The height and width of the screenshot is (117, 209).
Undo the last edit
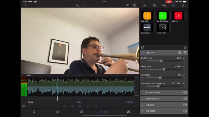(x=77, y=5)
